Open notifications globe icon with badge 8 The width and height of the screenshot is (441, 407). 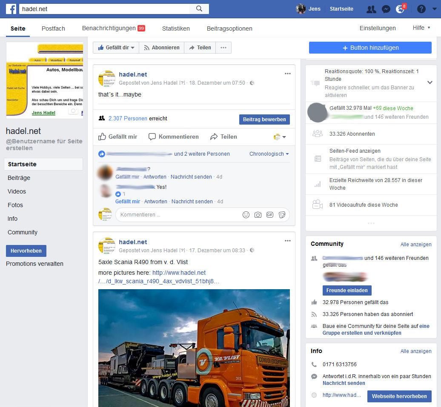(400, 9)
